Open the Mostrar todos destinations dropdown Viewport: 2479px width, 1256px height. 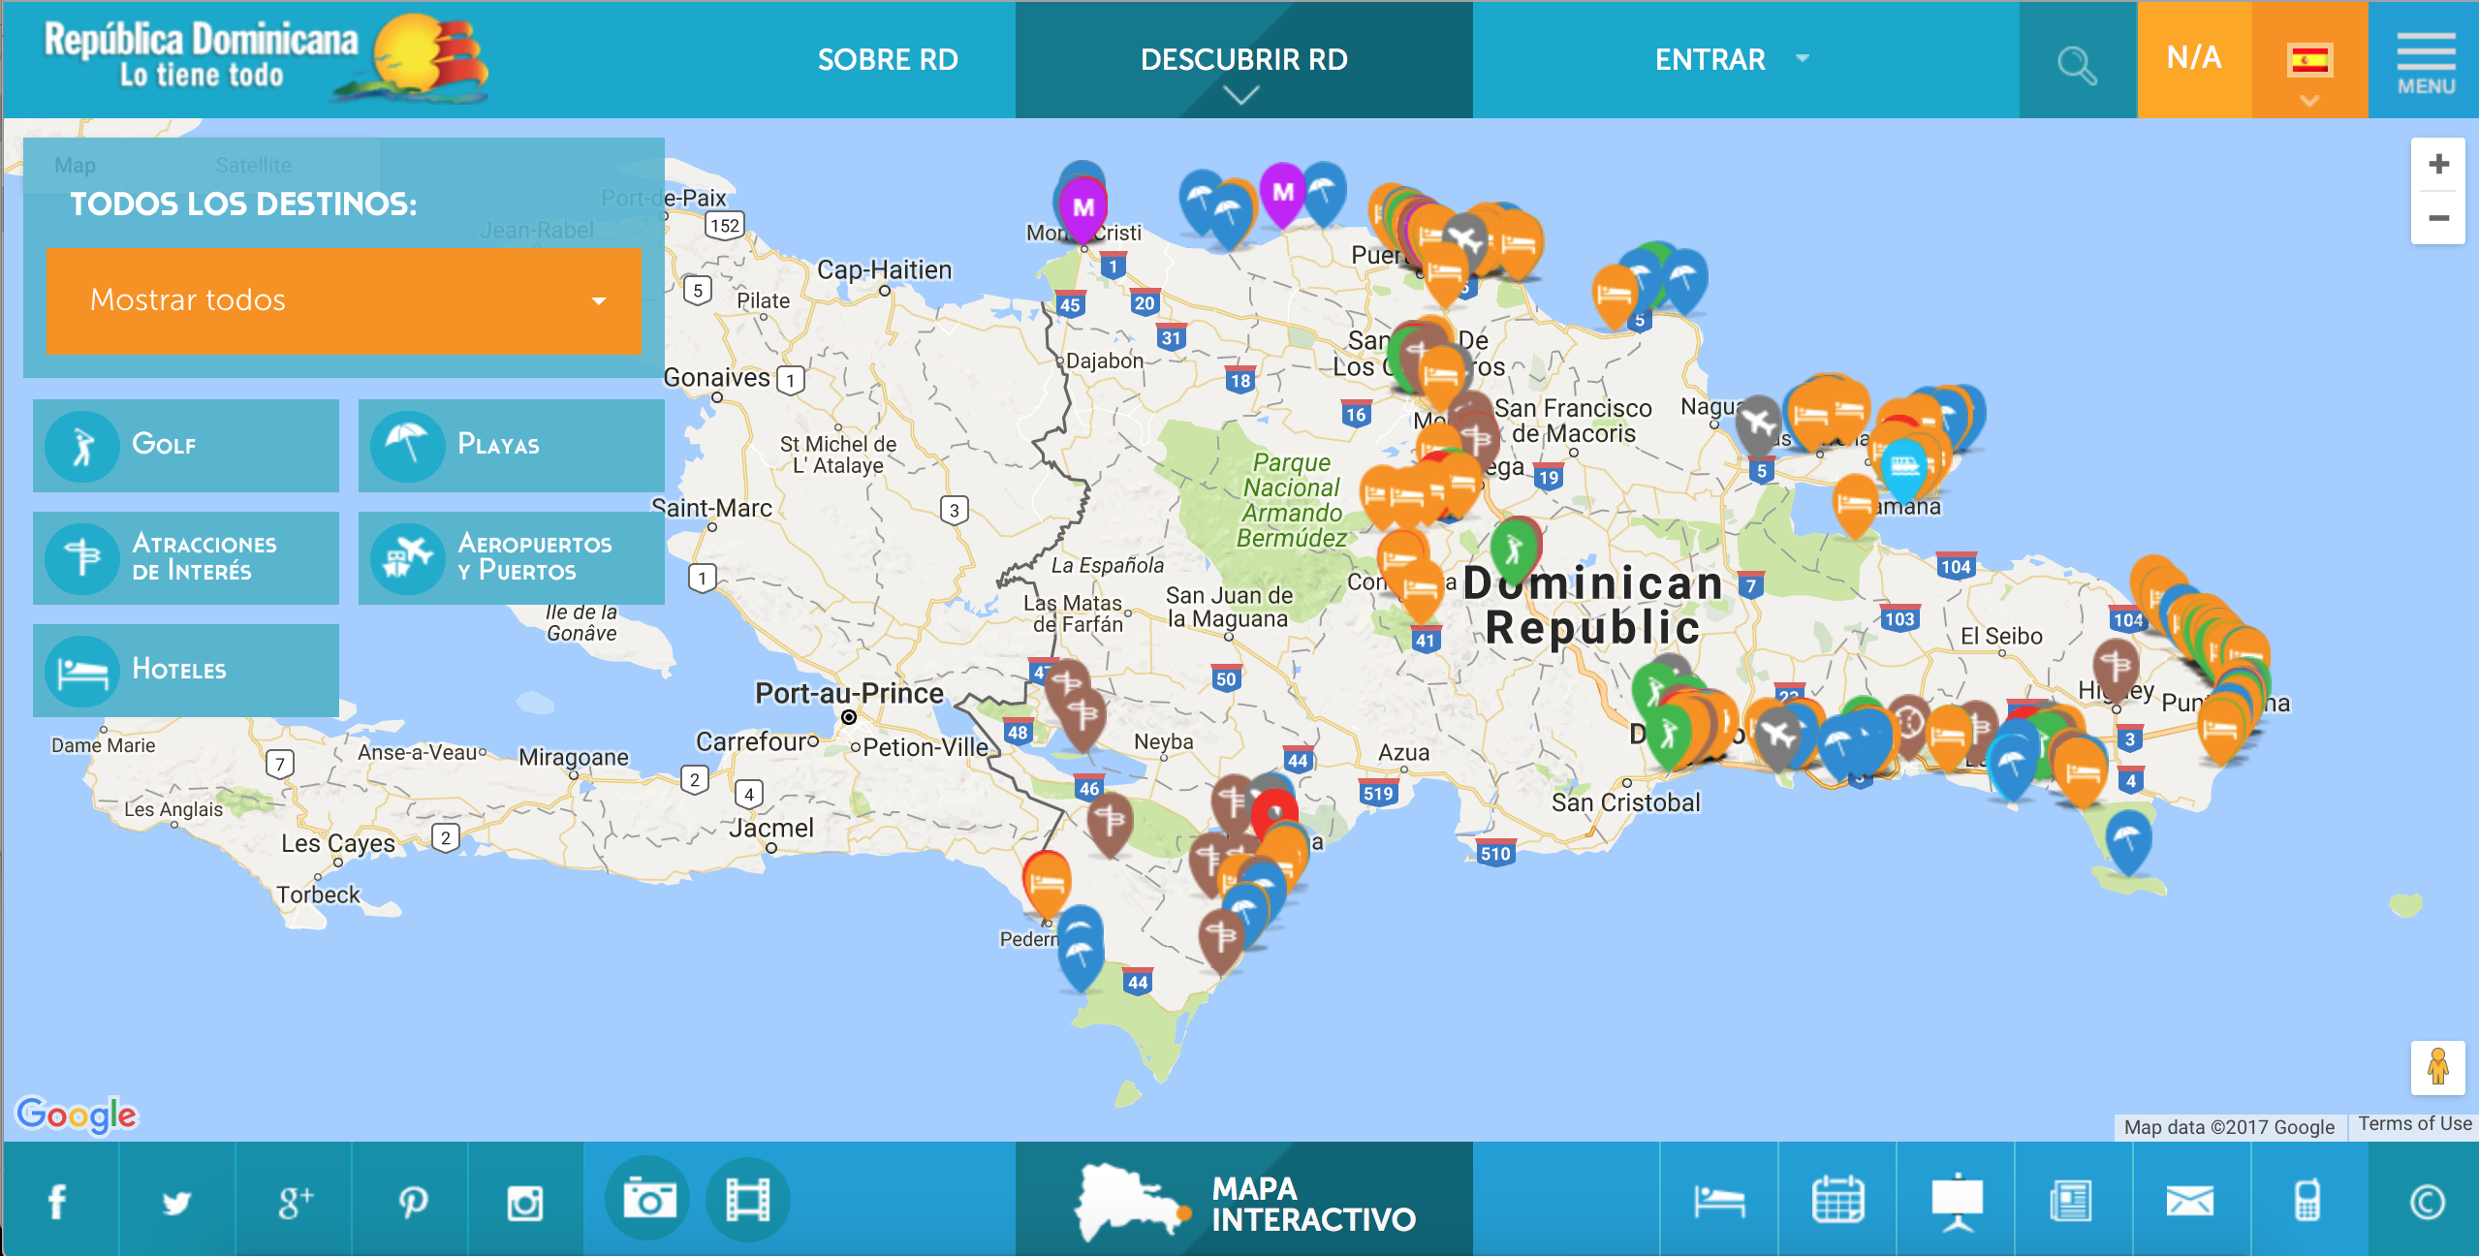coord(343,299)
